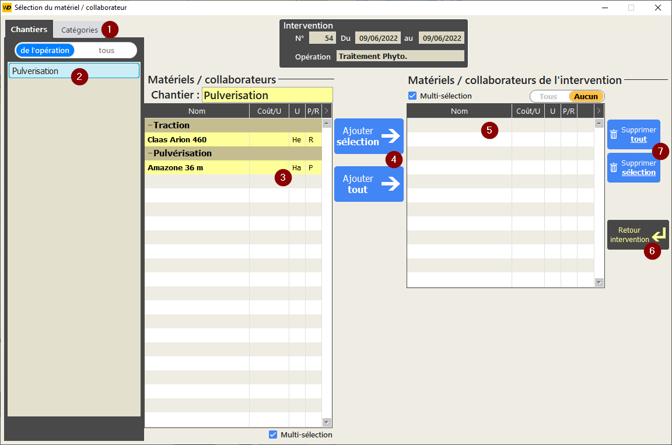This screenshot has width=672, height=445.
Task: Expand the right table columns chevron
Action: point(598,111)
